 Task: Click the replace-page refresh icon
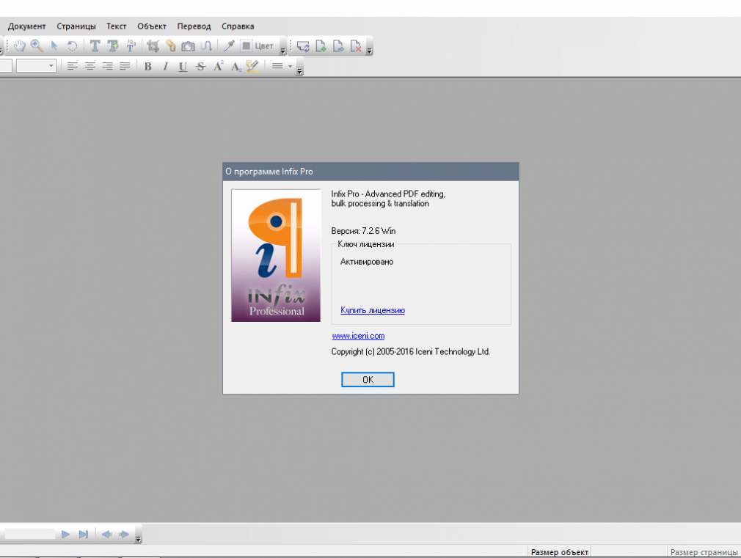click(x=303, y=46)
